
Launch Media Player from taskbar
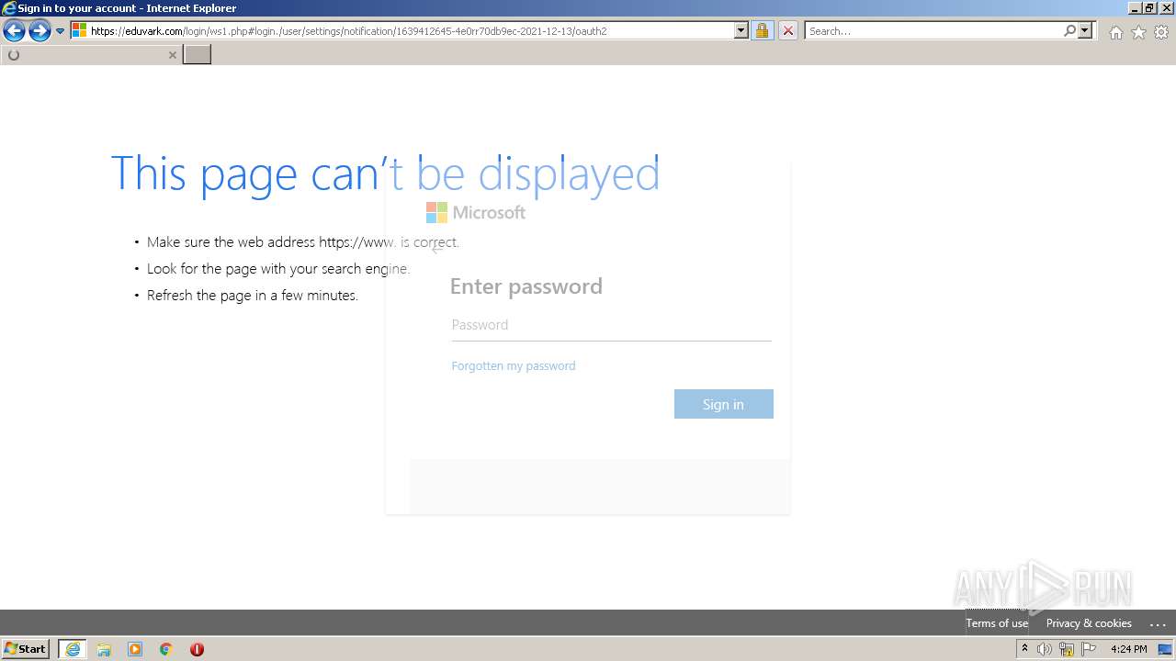click(135, 649)
